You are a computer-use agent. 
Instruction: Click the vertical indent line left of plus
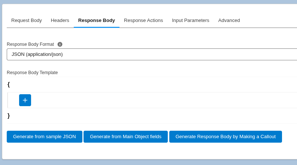8,100
